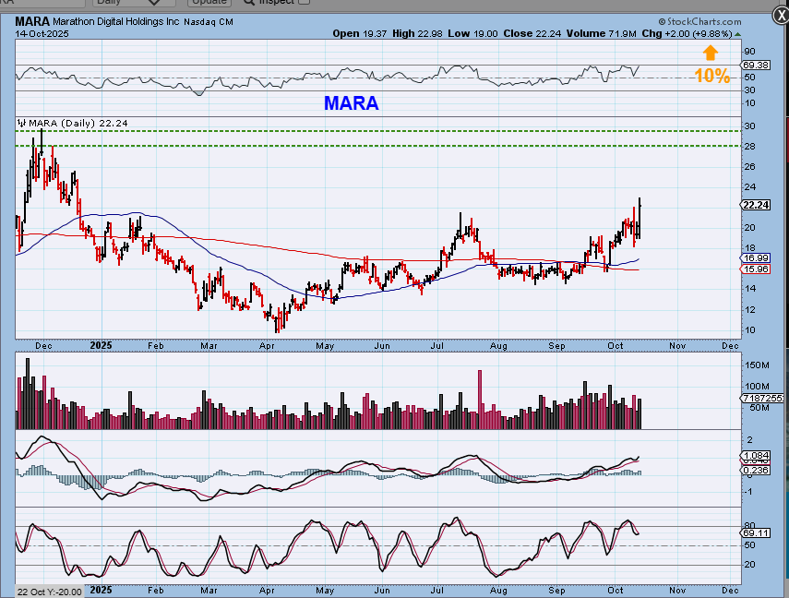Click the 'Jul' label under the price panel
The width and height of the screenshot is (789, 598).
click(437, 346)
